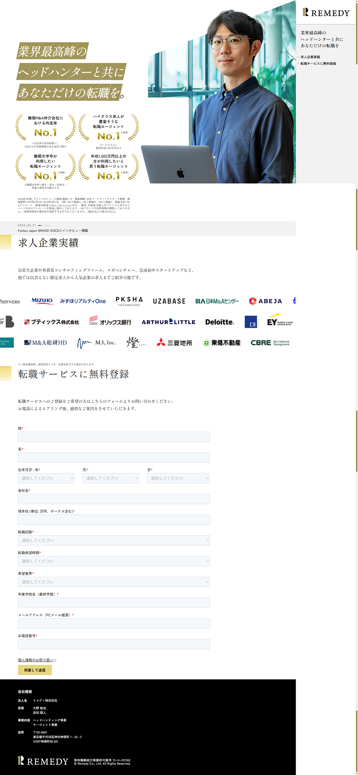This screenshot has height=775, width=358.
Task: Click the REMEDY logo in the sidebar
Action: [x=326, y=12]
